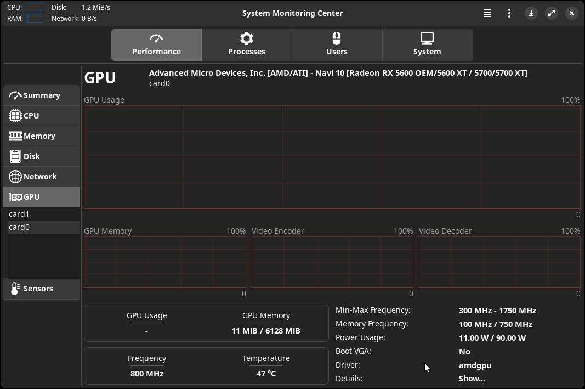Click the RAM mini graph in header

click(35, 18)
